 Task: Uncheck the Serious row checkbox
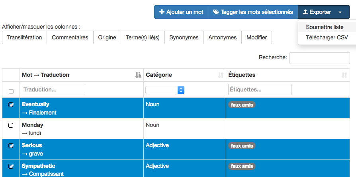[x=11, y=146]
